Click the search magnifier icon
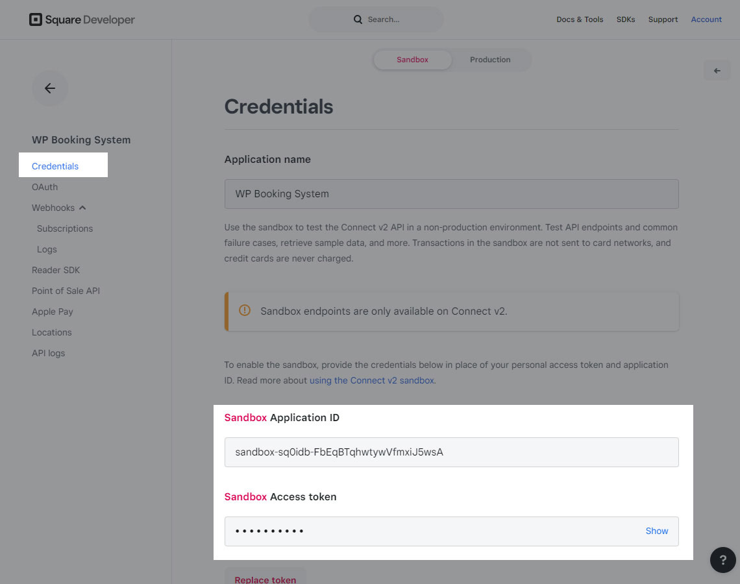The height and width of the screenshot is (584, 740). (x=358, y=19)
